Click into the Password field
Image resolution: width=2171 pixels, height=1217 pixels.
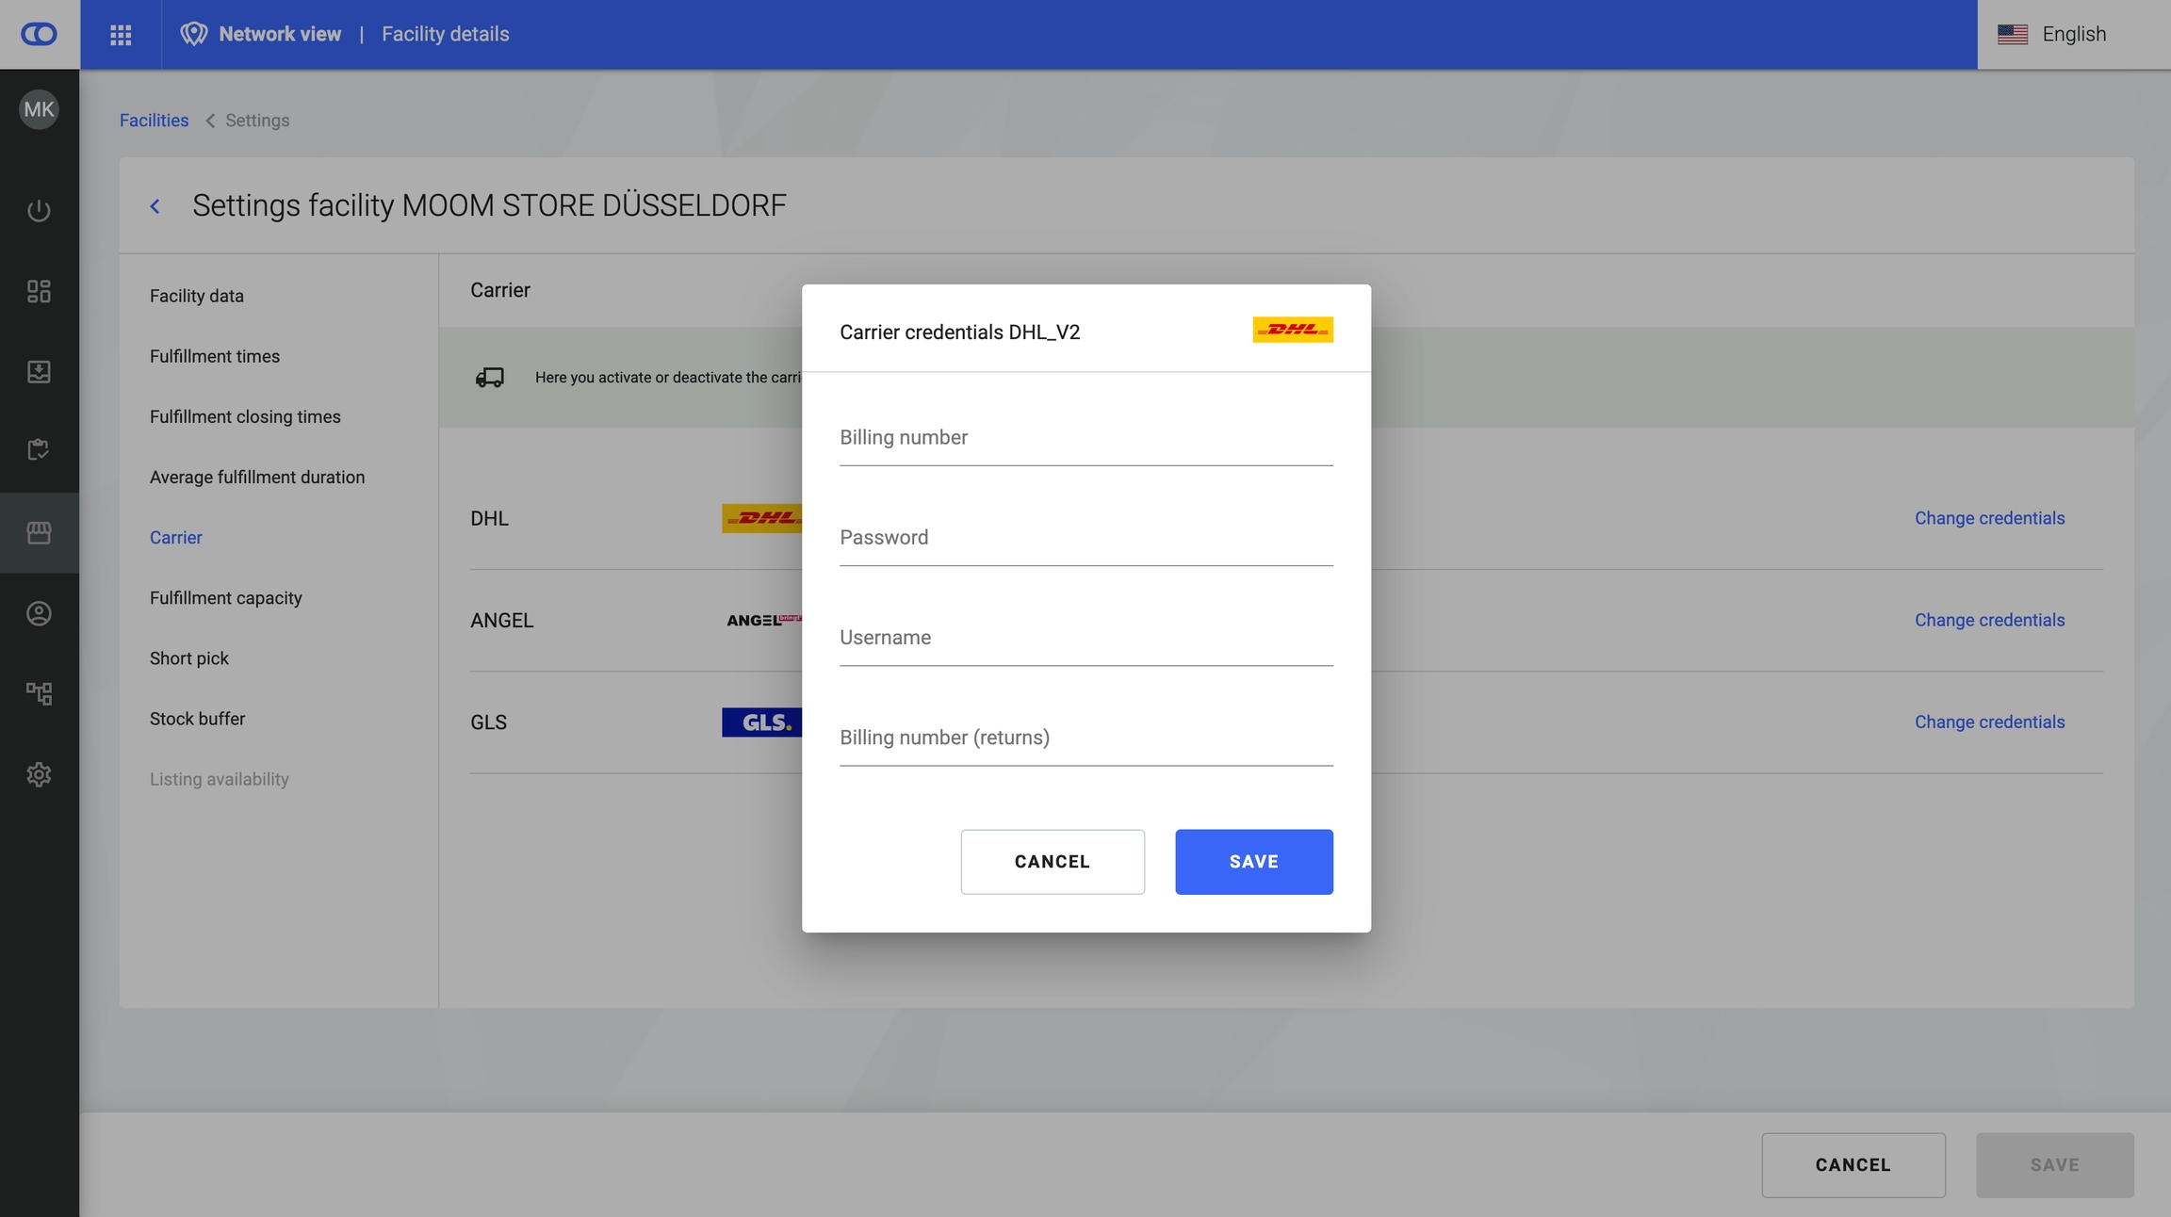[x=1085, y=539]
